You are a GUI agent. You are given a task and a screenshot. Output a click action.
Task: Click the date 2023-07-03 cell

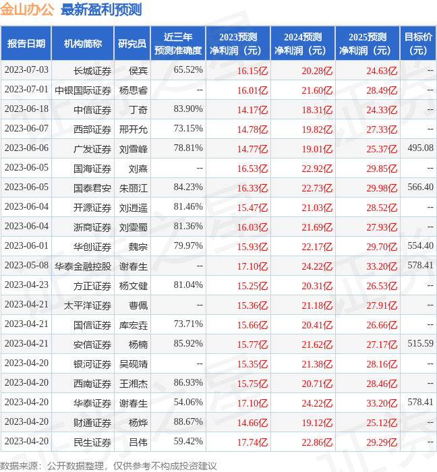[26, 70]
